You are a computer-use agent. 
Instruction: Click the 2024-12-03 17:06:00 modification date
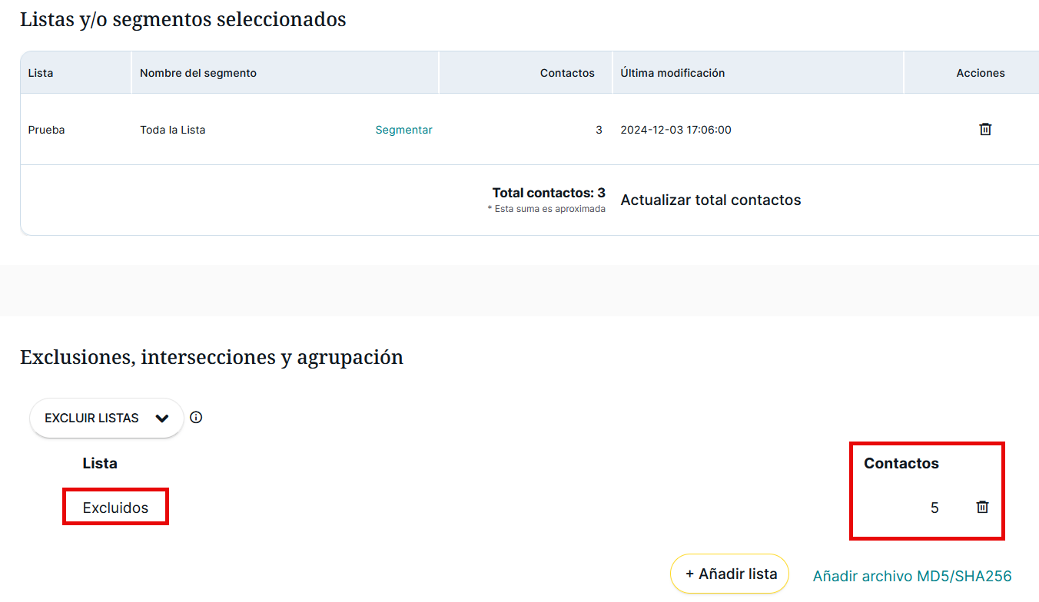tap(676, 130)
